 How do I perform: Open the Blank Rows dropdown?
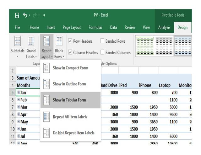[x=59, y=47]
